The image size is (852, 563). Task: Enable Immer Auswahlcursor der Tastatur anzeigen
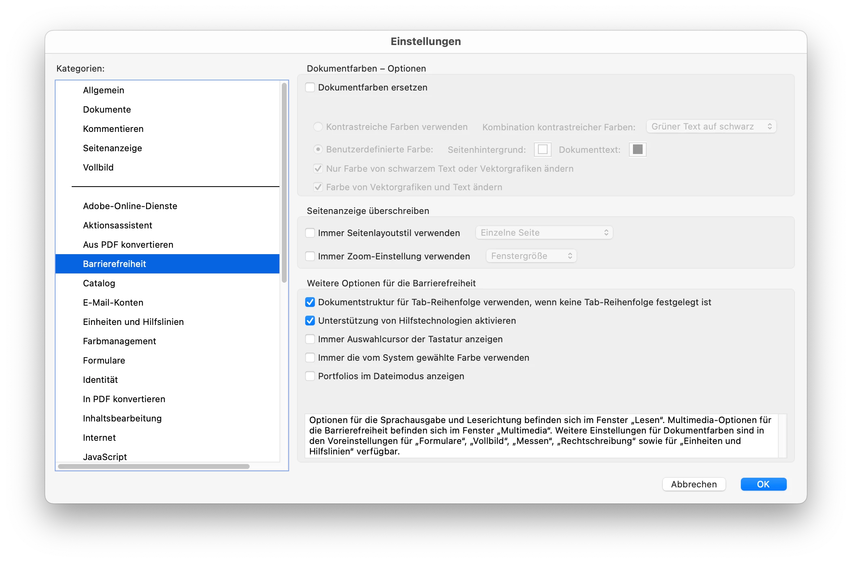[310, 339]
